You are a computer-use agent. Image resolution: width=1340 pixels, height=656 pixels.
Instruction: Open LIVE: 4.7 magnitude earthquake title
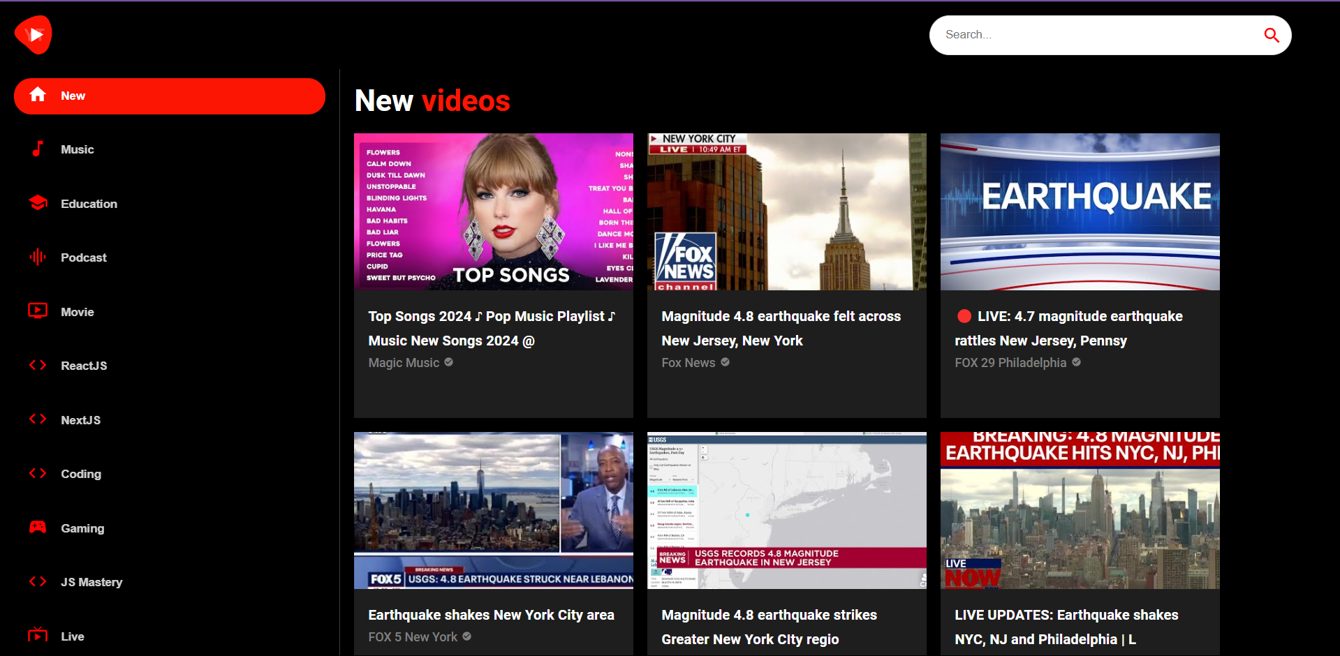[x=1069, y=328]
